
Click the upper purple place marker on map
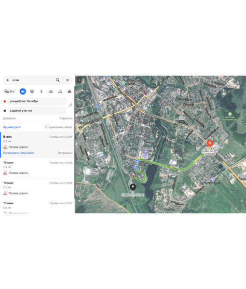(146, 151)
